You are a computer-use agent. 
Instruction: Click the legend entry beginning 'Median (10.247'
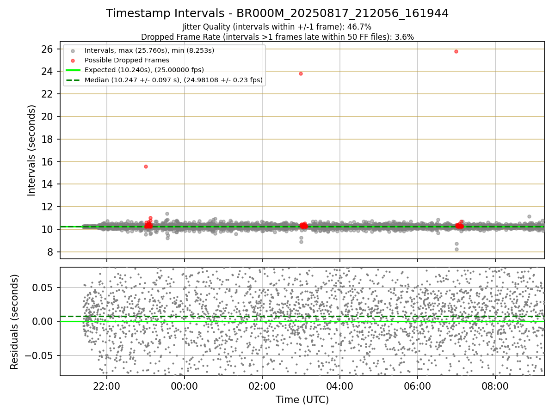173,80
